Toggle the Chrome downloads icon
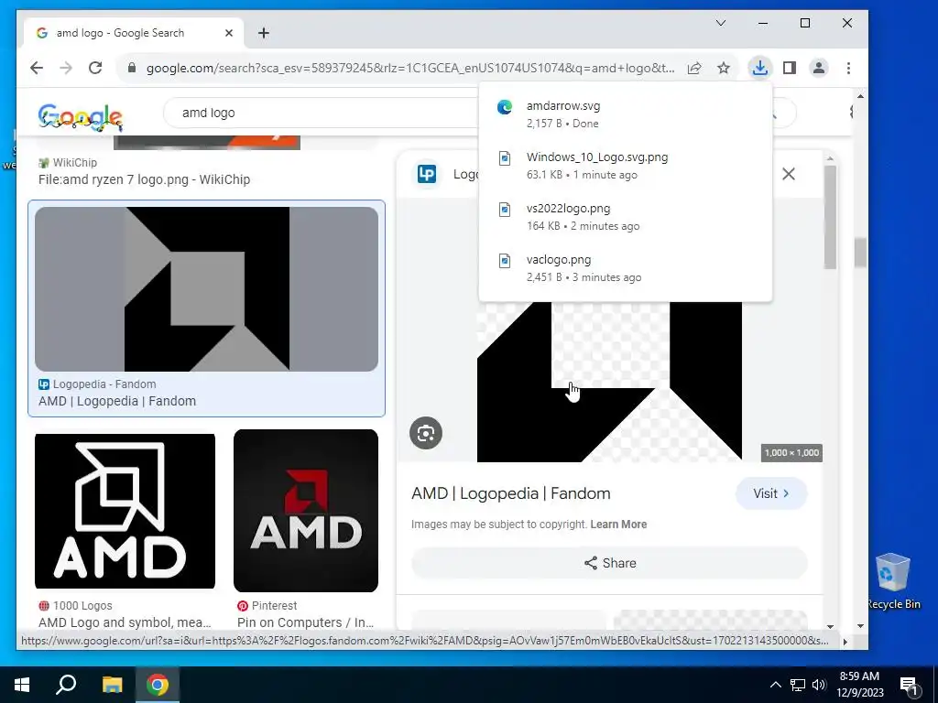Image resolution: width=938 pixels, height=703 pixels. (x=759, y=68)
